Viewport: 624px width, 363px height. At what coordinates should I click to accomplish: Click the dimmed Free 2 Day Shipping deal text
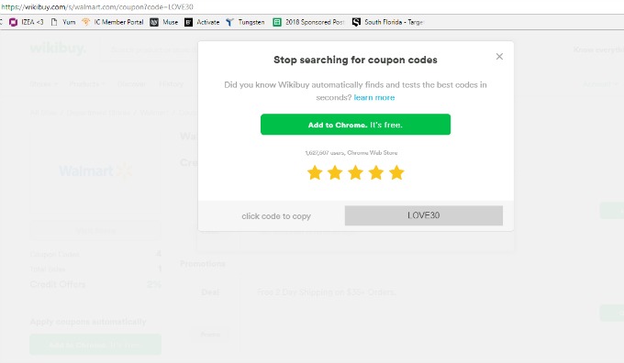click(327, 292)
